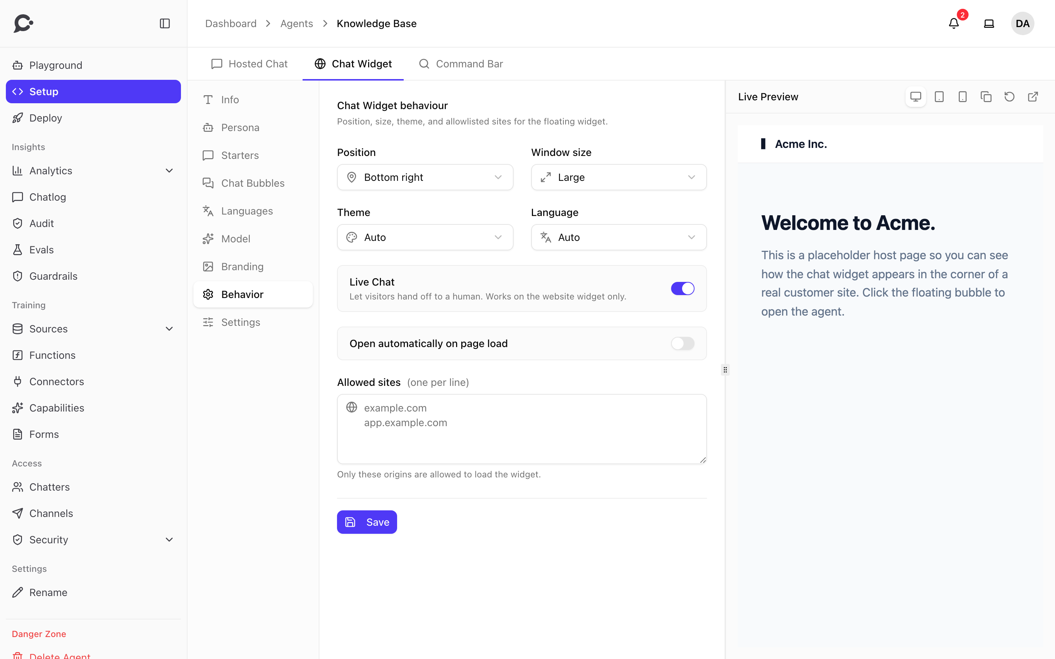Expand the Security sidebar chevron
Viewport: 1055px width, 659px height.
[x=169, y=540]
